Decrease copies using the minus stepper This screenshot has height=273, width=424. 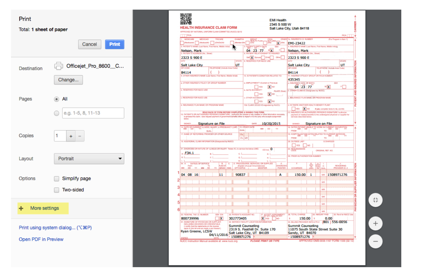pos(79,136)
